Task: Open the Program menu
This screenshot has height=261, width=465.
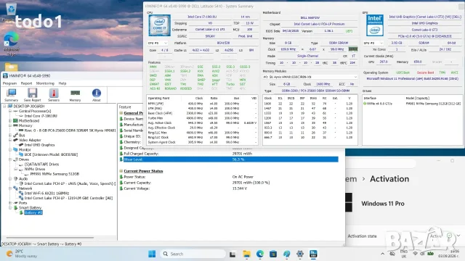Action: pos(9,83)
